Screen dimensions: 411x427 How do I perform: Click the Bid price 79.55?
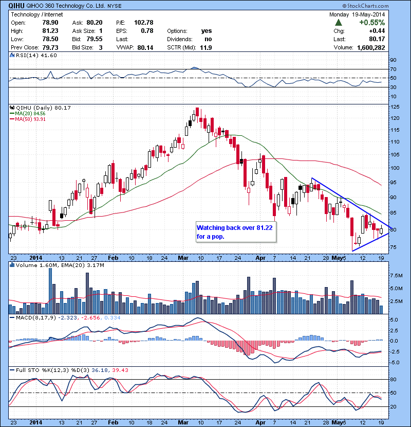coord(95,39)
